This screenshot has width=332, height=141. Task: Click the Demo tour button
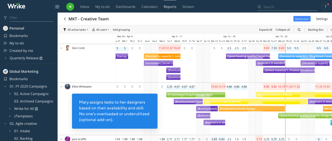pos(302,19)
